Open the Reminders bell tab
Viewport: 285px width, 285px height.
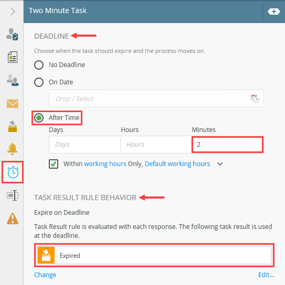[x=13, y=149]
